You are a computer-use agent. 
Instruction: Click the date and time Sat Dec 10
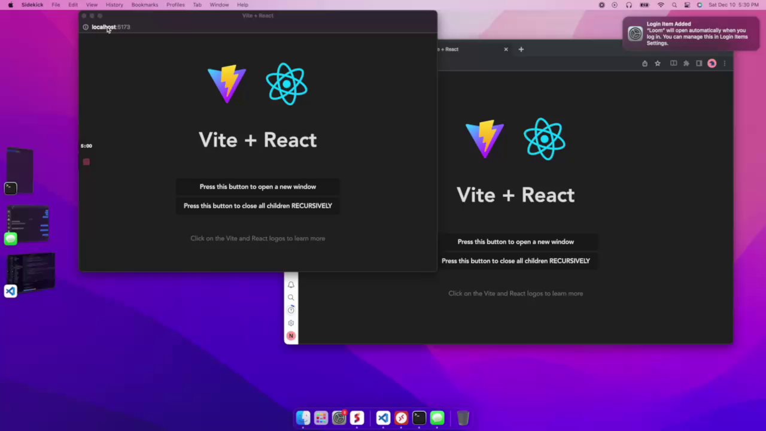point(734,5)
